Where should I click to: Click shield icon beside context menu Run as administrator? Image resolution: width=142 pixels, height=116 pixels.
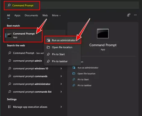[48, 40]
